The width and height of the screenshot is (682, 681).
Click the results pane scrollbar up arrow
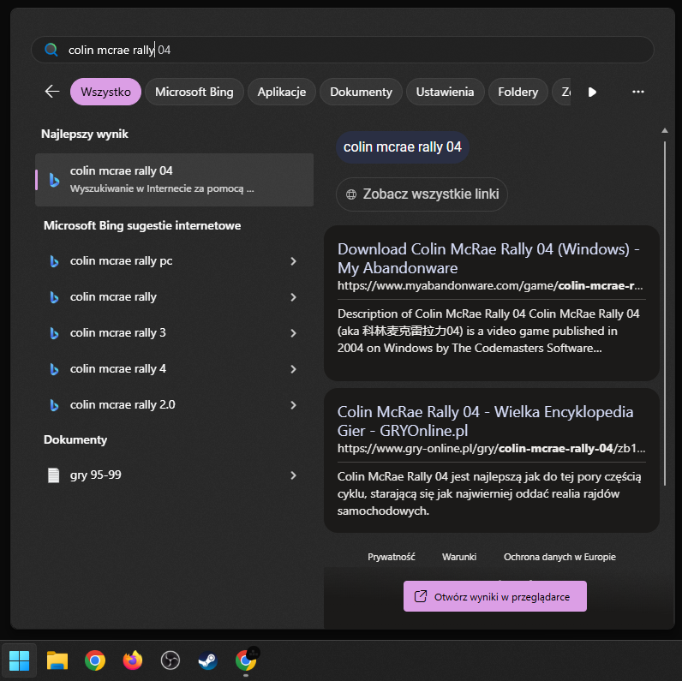(665, 131)
